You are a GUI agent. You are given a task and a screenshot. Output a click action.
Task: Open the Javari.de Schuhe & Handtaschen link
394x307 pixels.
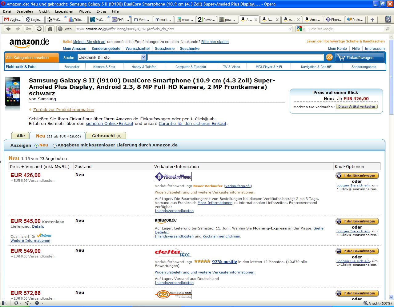point(345,41)
